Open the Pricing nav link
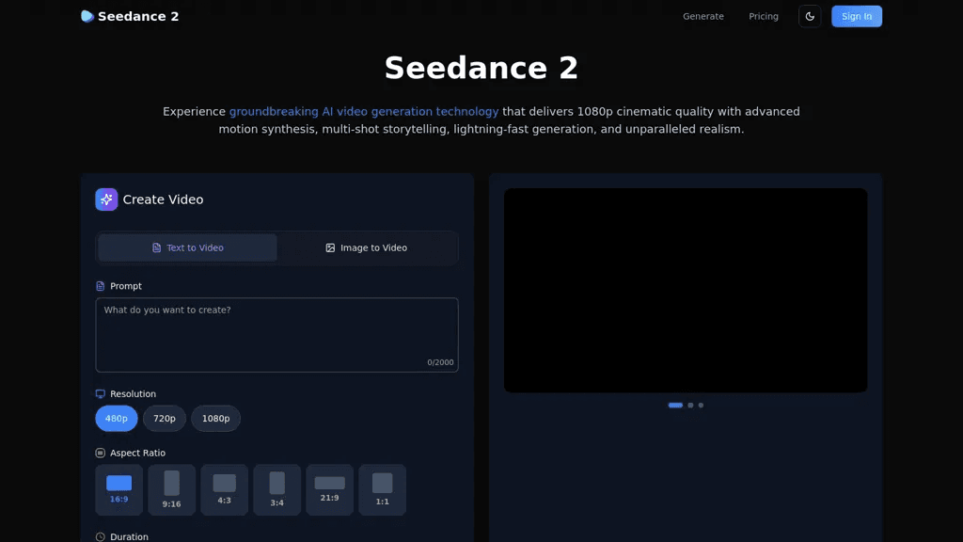 (x=764, y=17)
